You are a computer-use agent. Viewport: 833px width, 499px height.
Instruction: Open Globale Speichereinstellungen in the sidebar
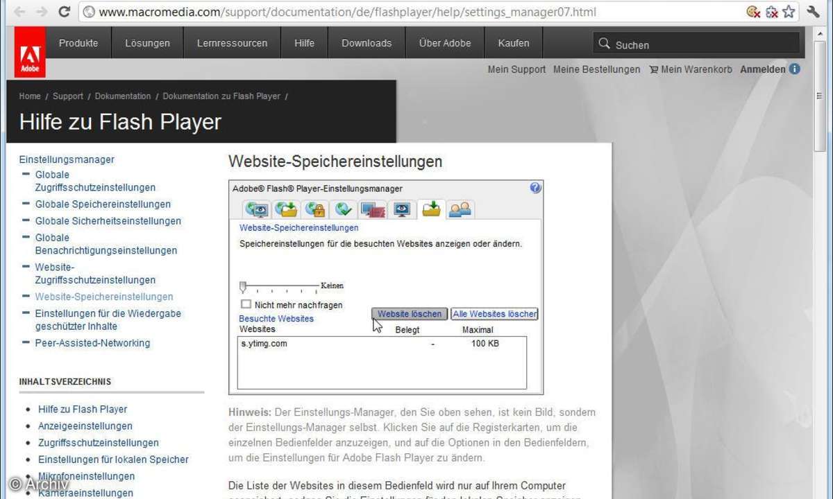tap(103, 204)
